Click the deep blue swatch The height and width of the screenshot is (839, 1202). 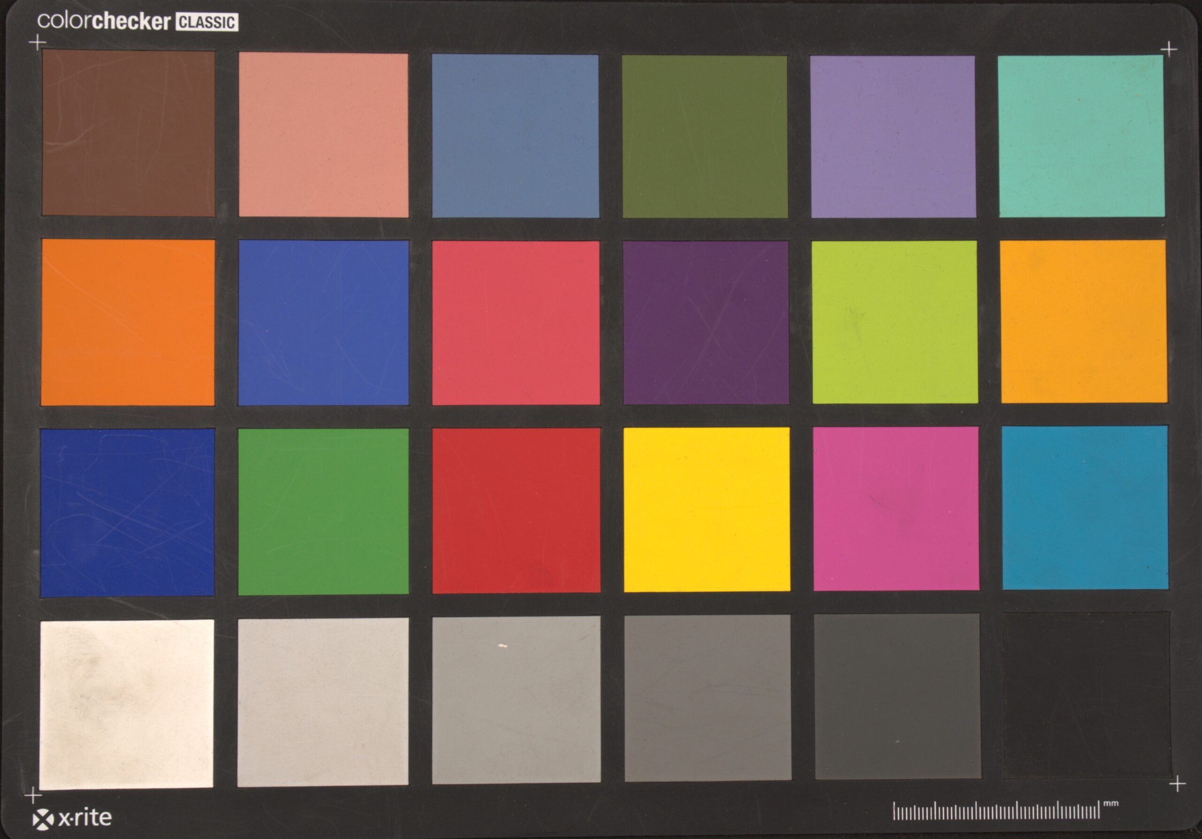[127, 512]
